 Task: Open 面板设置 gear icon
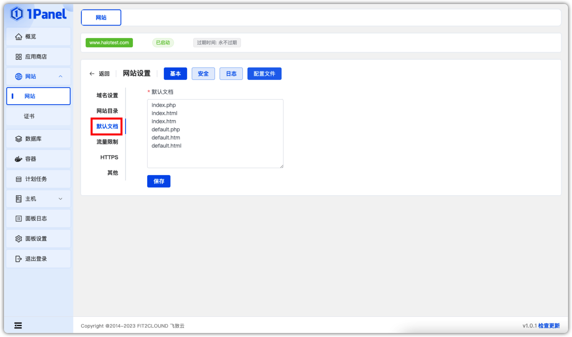pyautogui.click(x=19, y=239)
